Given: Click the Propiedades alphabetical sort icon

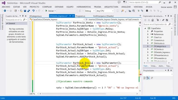Looking at the screenshot, I should (x=148, y=78).
